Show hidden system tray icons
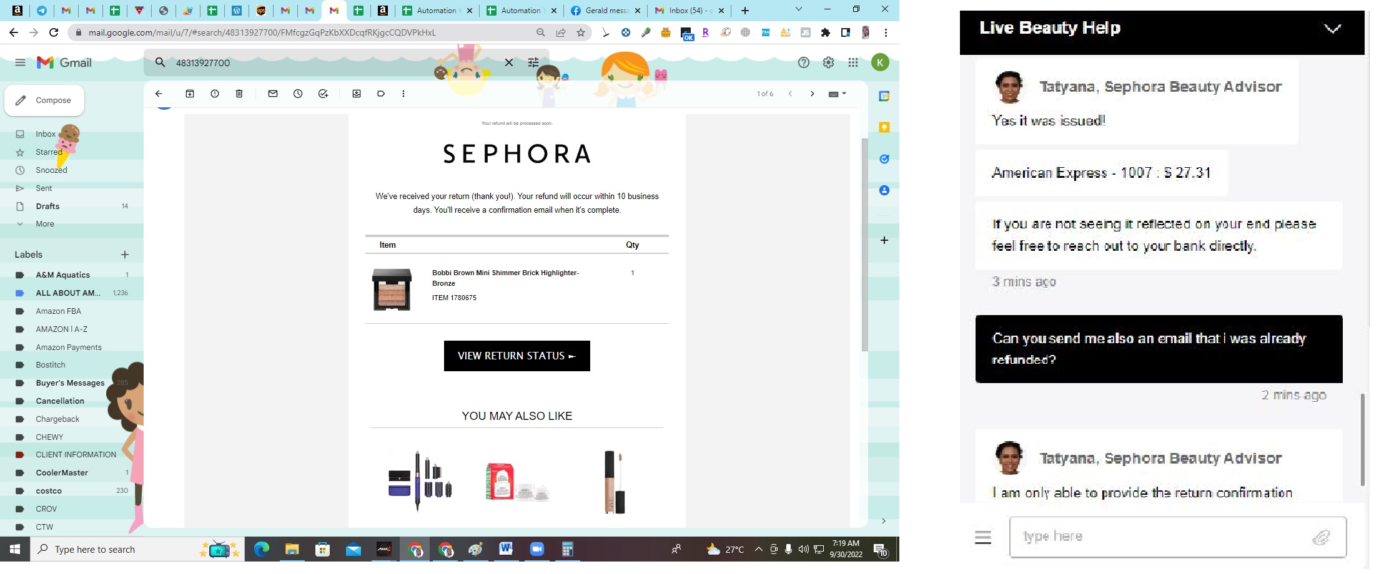1399x574 pixels. coord(758,549)
